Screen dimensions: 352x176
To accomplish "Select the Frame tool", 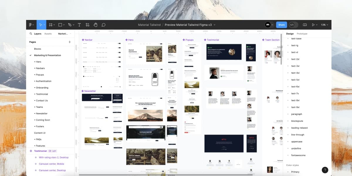I will [x=50, y=25].
